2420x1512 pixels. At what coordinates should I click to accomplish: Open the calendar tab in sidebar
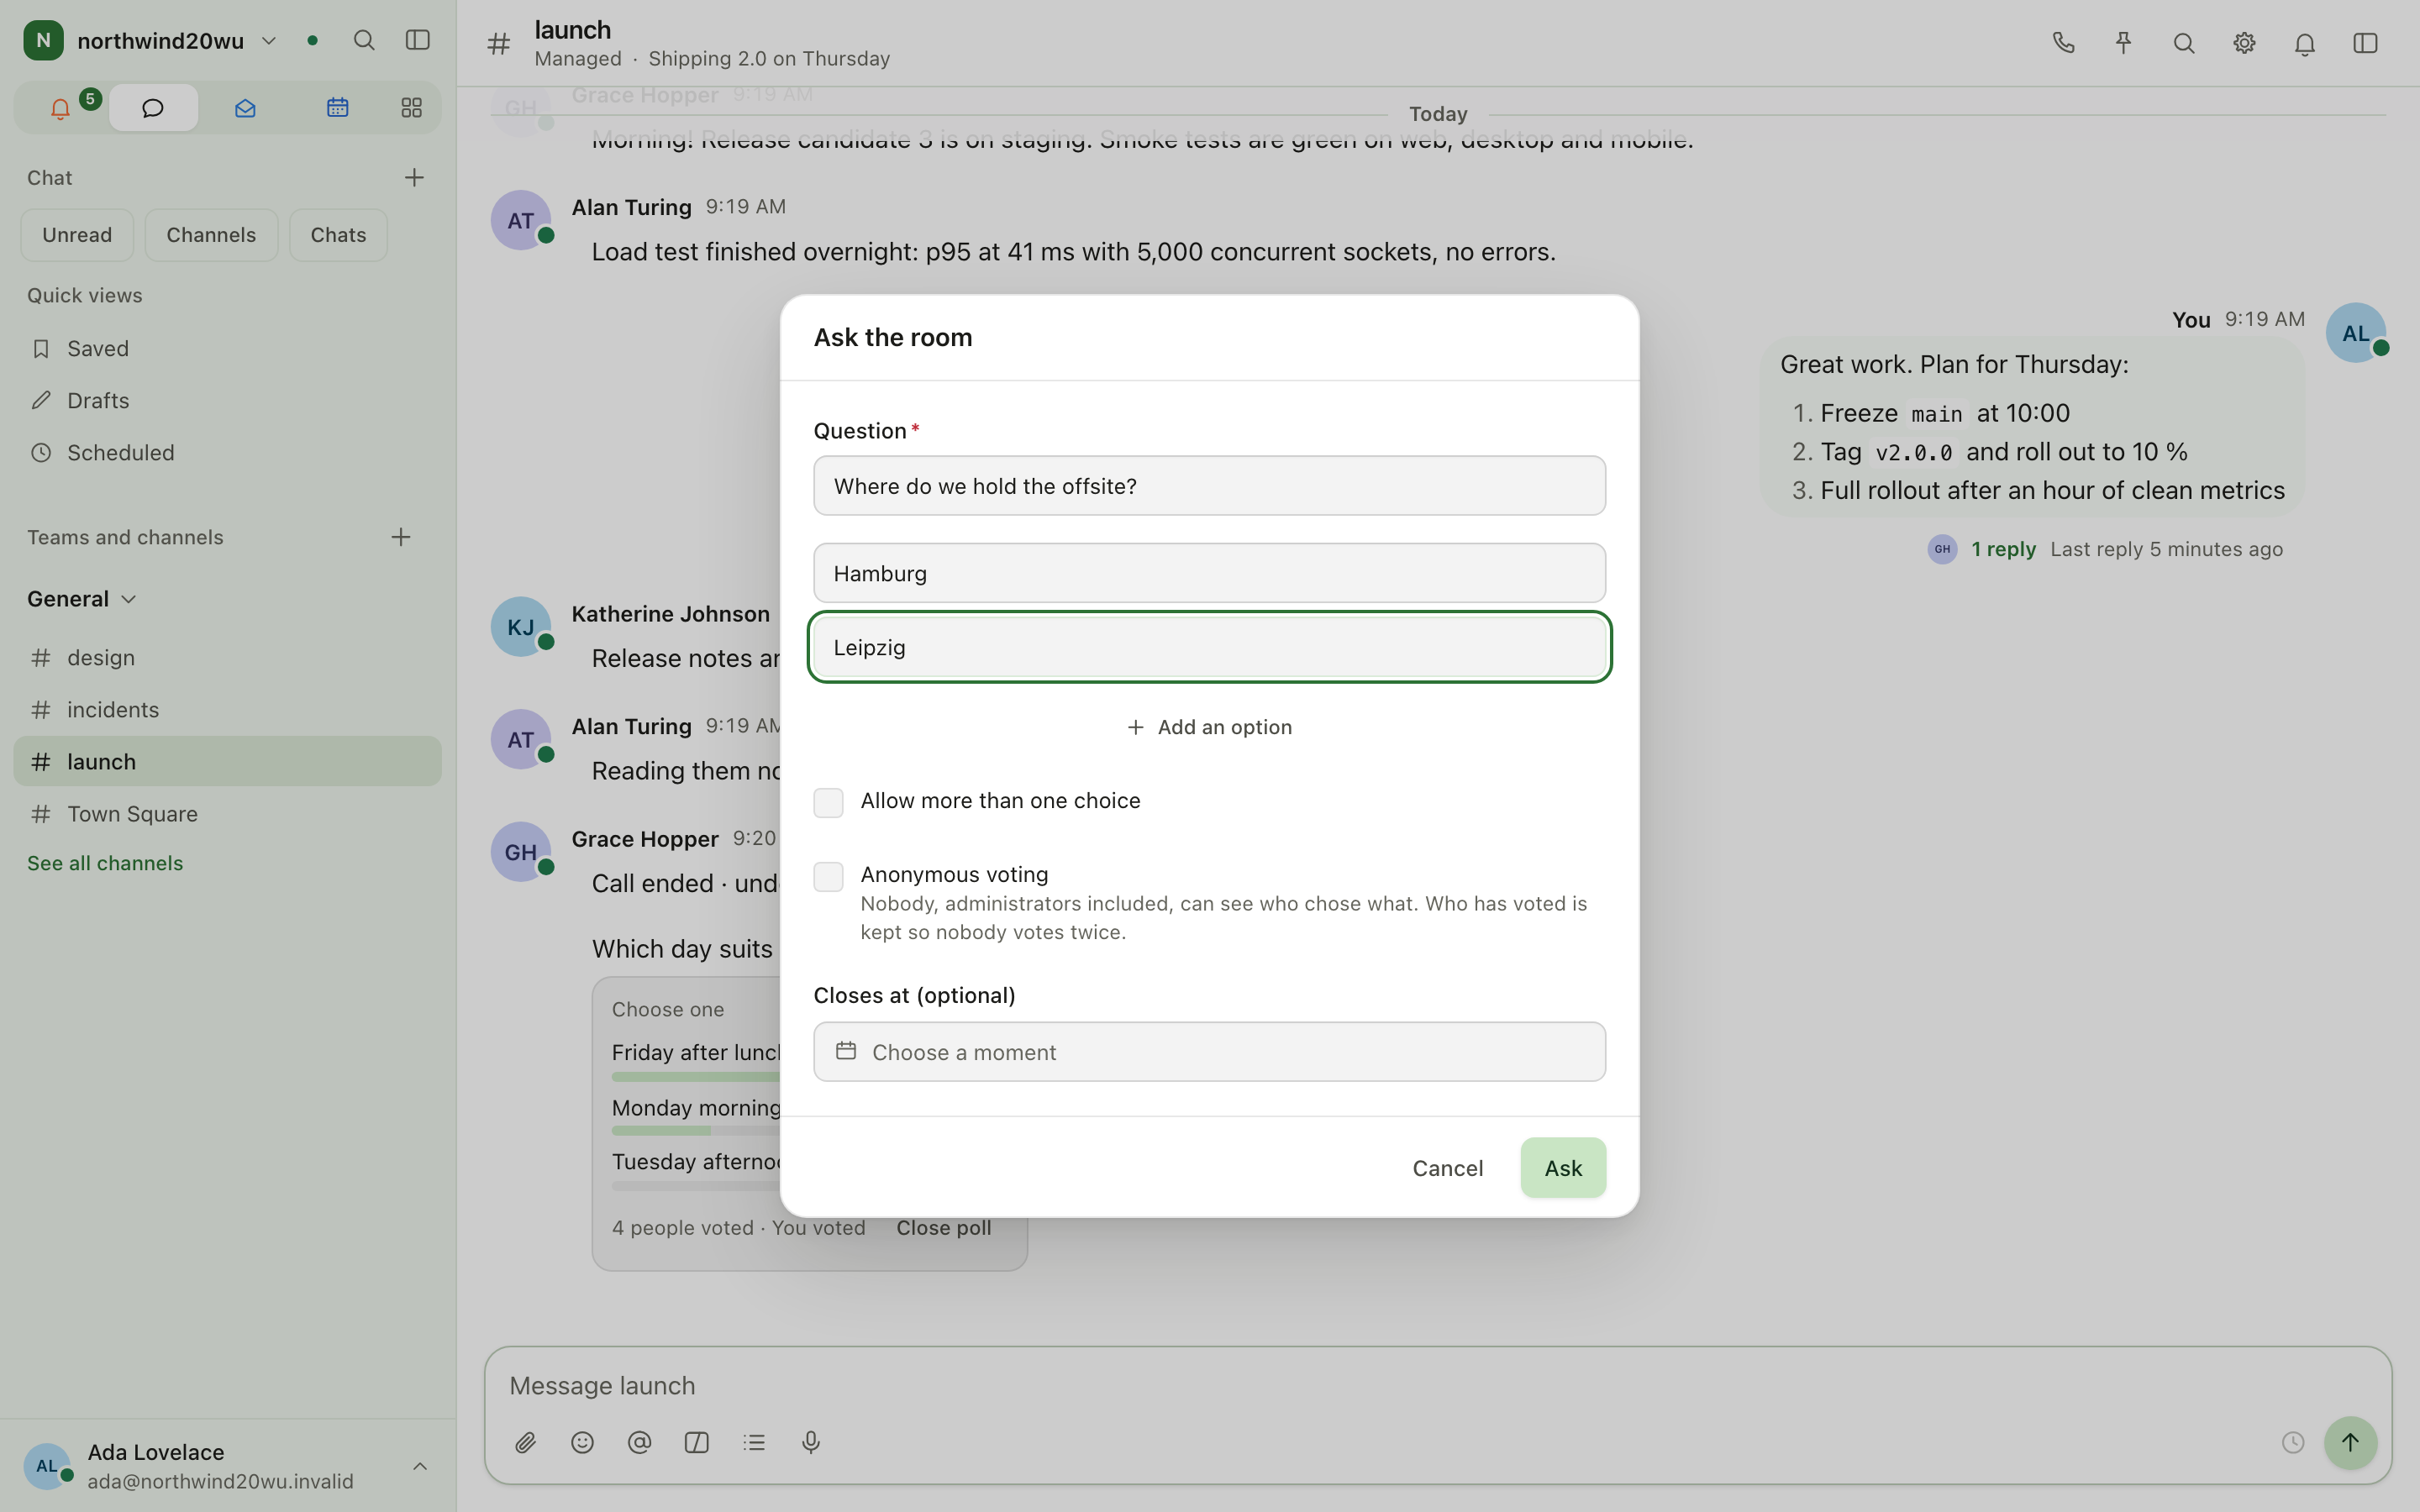coord(338,108)
